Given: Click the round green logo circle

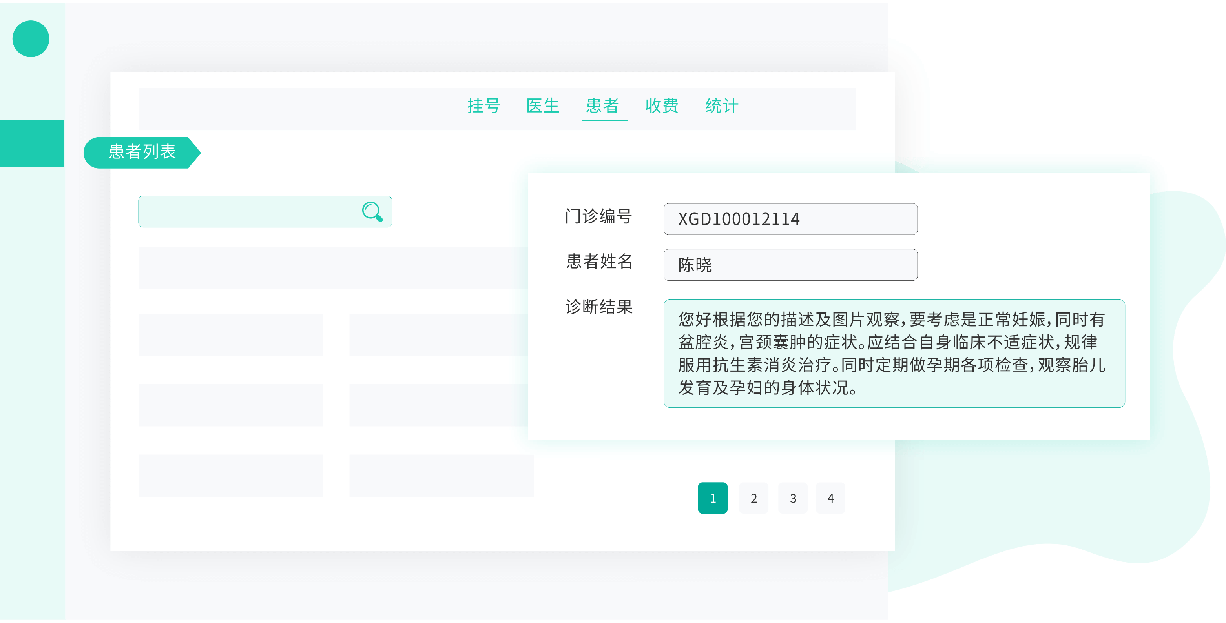Looking at the screenshot, I should 31,39.
